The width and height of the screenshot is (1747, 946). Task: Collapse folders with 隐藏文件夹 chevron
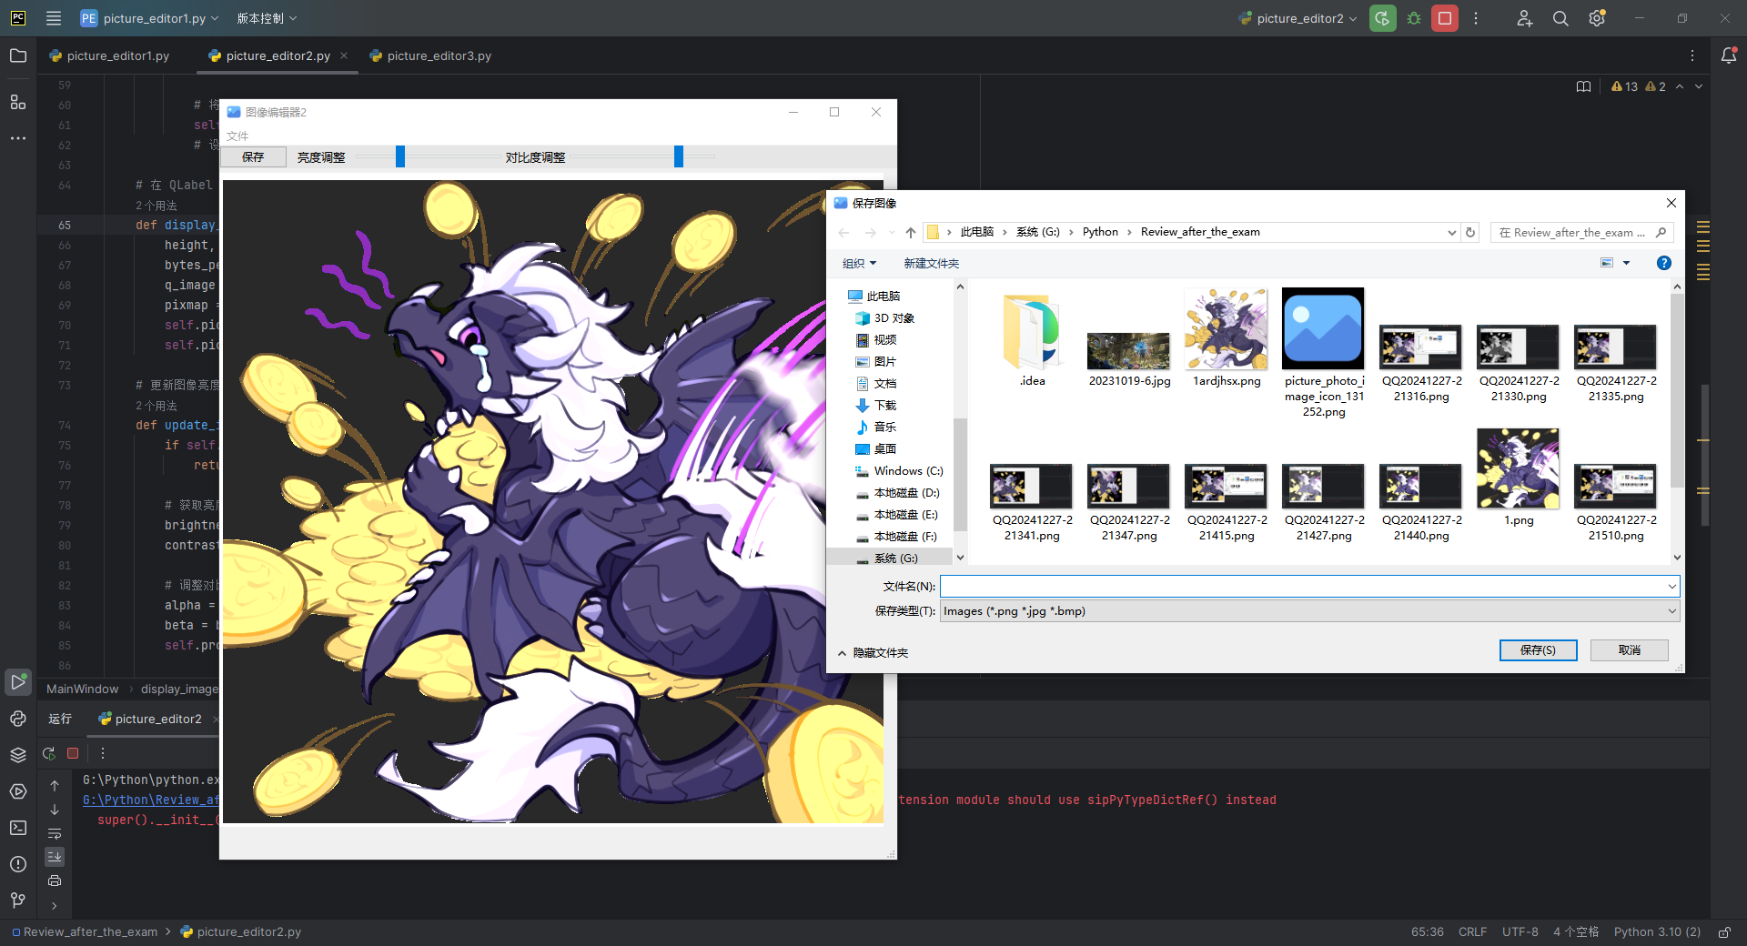[x=842, y=653]
